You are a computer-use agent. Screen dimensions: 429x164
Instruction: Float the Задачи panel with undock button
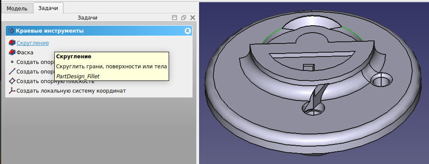click(x=183, y=17)
